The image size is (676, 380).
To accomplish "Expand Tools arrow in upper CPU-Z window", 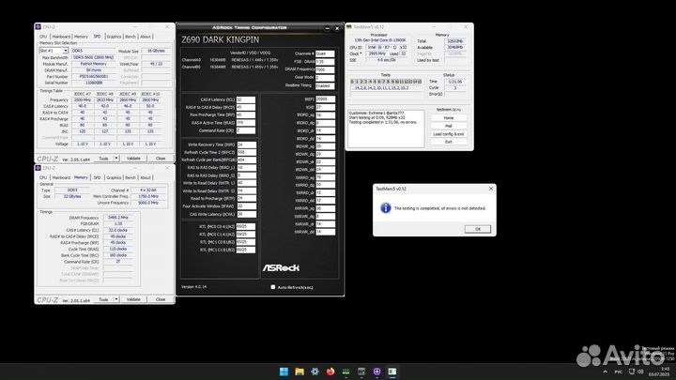I will [x=116, y=159].
